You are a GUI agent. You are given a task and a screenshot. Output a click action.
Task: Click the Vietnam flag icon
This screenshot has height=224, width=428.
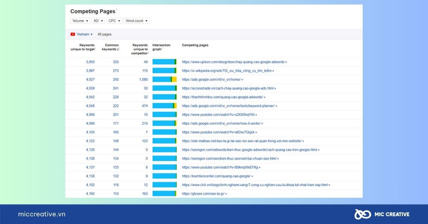(73, 34)
